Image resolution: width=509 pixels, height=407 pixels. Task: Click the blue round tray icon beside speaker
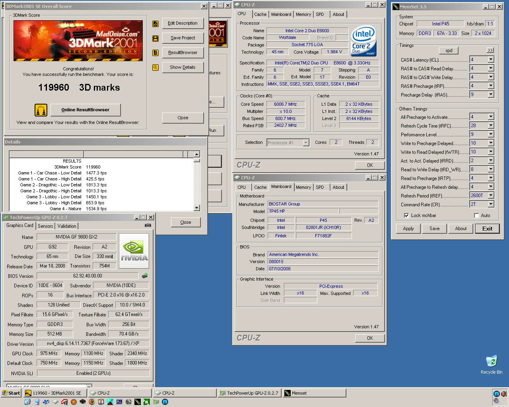click(496, 394)
